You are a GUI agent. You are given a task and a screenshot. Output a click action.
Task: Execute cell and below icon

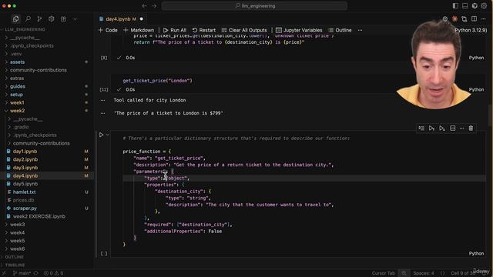(x=441, y=128)
